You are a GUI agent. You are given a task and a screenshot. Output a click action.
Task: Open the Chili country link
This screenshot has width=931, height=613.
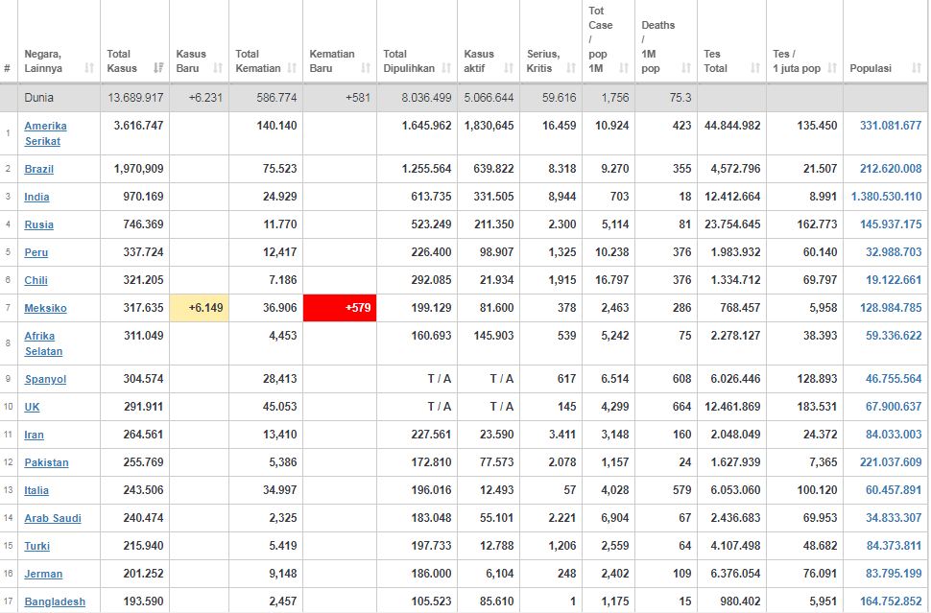[36, 281]
